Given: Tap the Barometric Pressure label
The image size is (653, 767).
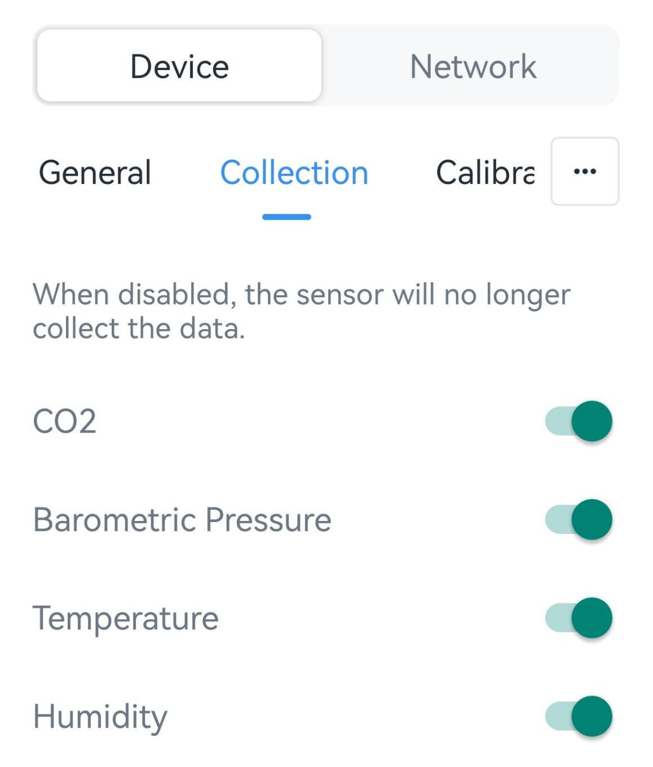Looking at the screenshot, I should click(182, 520).
